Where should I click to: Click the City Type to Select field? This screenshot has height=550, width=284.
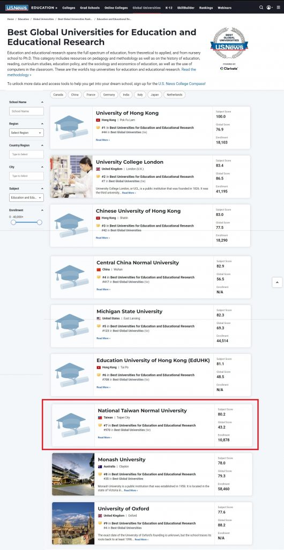coord(27,176)
